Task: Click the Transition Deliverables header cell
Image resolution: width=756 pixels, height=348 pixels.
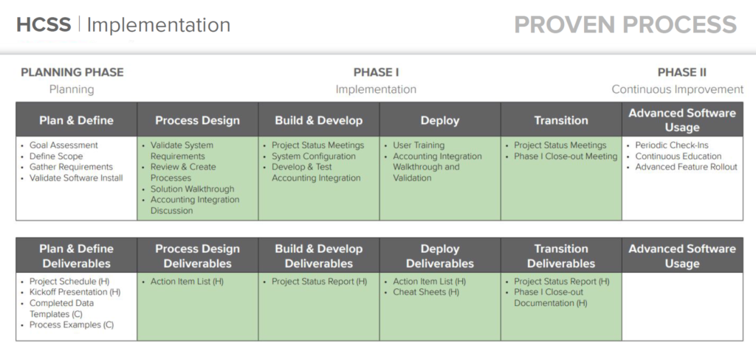Action: click(x=560, y=256)
